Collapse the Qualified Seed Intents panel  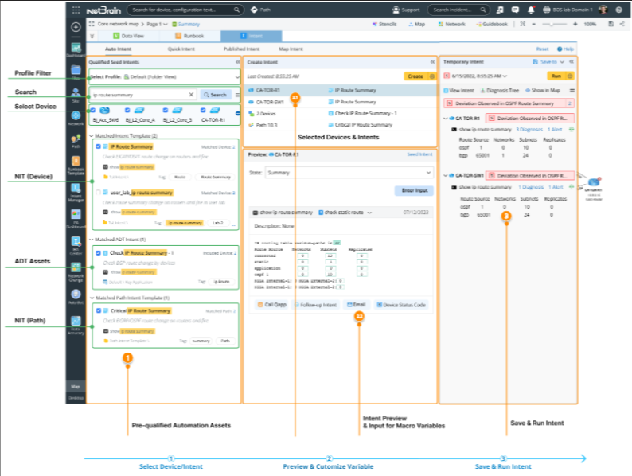pos(238,62)
